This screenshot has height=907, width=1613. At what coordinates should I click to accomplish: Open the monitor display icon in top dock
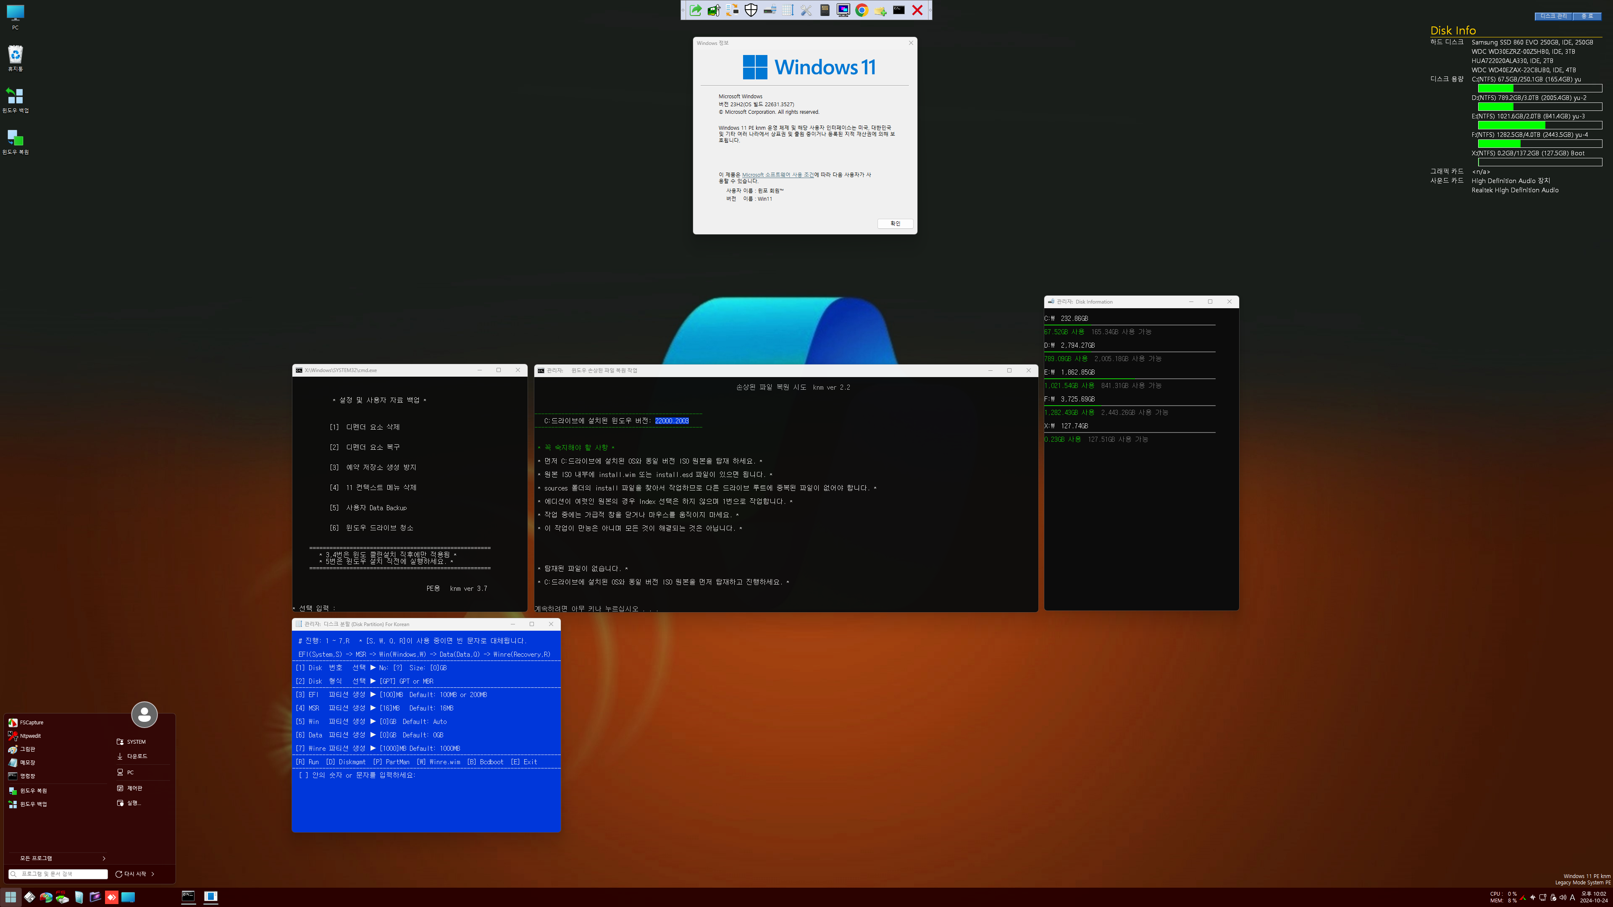(843, 10)
